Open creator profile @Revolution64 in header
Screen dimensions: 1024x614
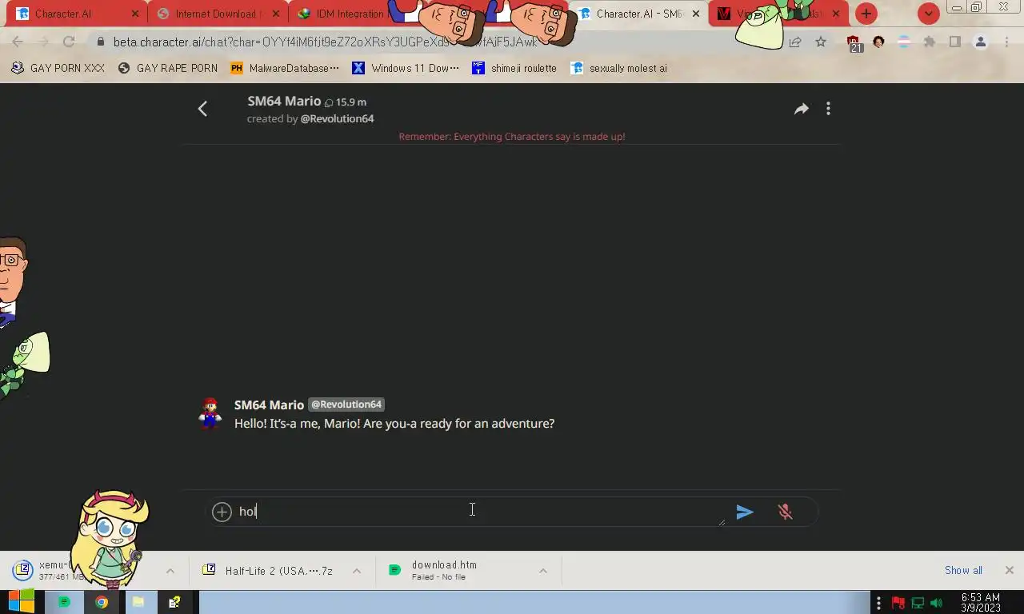pyautogui.click(x=337, y=118)
